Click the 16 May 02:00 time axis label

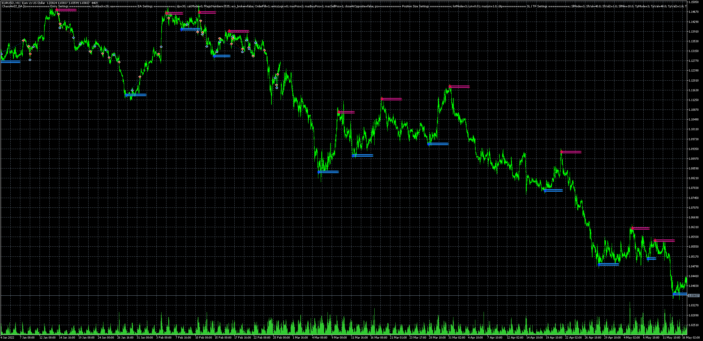coord(691,337)
